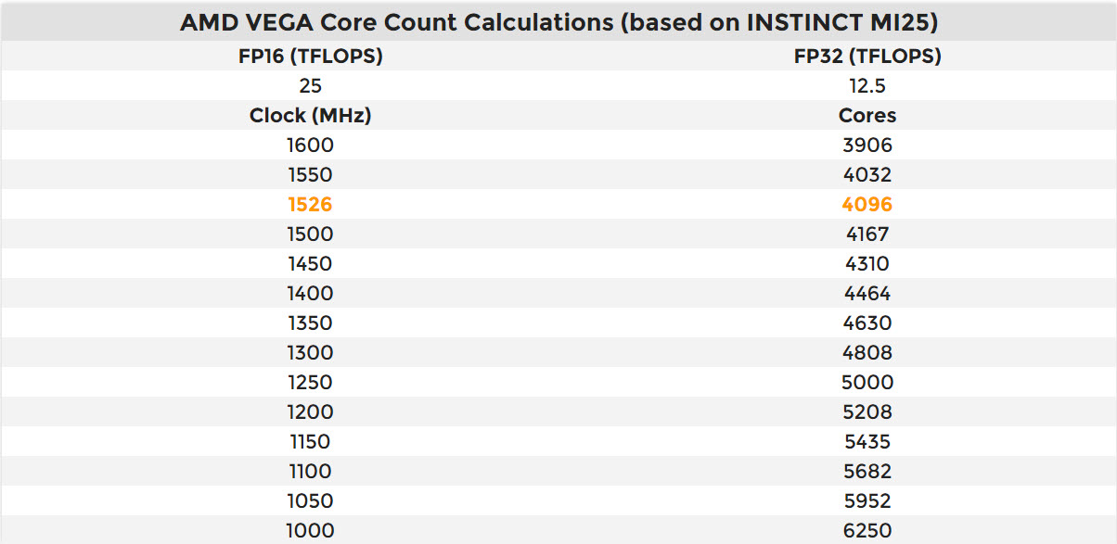This screenshot has height=544, width=1117.
Task: Click the 1200 clock cell
Action: point(310,412)
